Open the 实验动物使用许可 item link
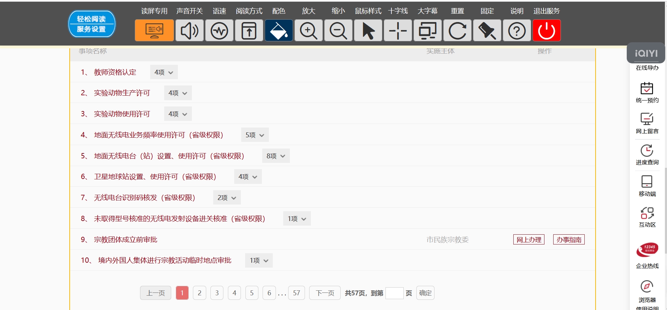667x310 pixels. pyautogui.click(x=122, y=114)
